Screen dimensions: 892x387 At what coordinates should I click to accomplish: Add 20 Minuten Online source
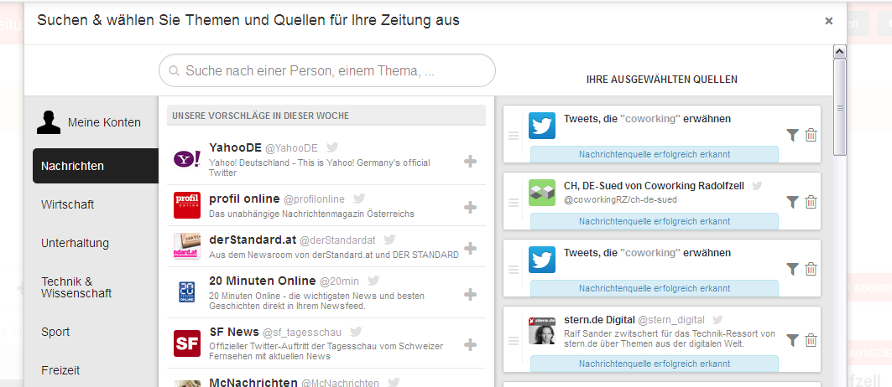[x=470, y=294]
